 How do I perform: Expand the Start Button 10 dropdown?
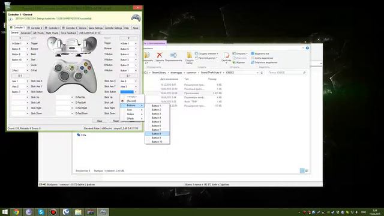(x=27, y=60)
